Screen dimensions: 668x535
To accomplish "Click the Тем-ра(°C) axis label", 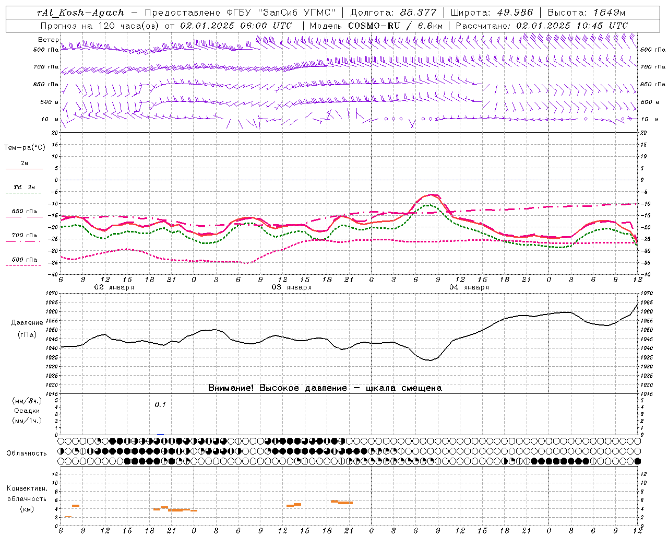I will (x=25, y=148).
